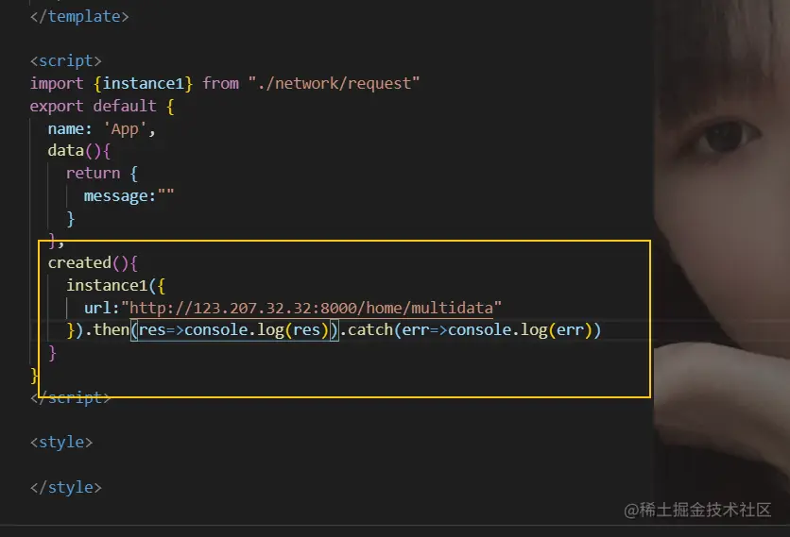This screenshot has height=537, width=790.
Task: Click the .then method call
Action: [107, 329]
